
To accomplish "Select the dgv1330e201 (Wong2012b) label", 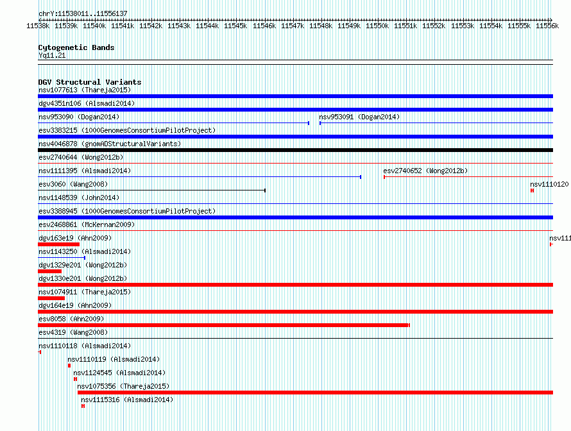I will pos(83,278).
